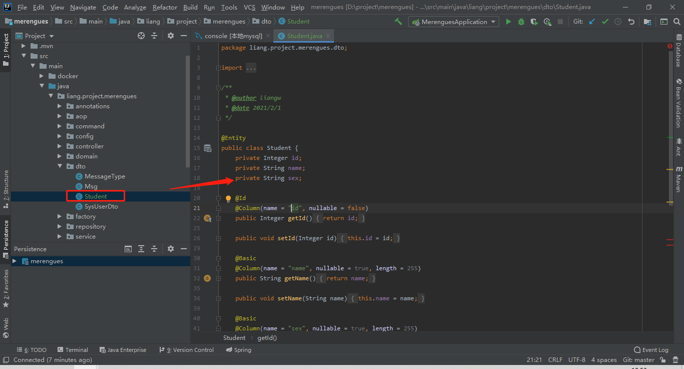Click the gutter icon beside getName on line 32
The height and width of the screenshot is (369, 684).
click(207, 278)
